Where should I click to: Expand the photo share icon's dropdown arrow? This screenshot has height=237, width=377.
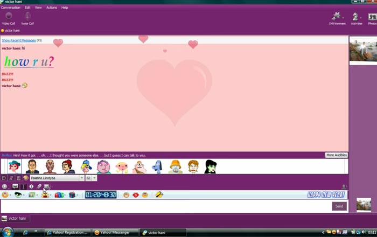click(52, 187)
